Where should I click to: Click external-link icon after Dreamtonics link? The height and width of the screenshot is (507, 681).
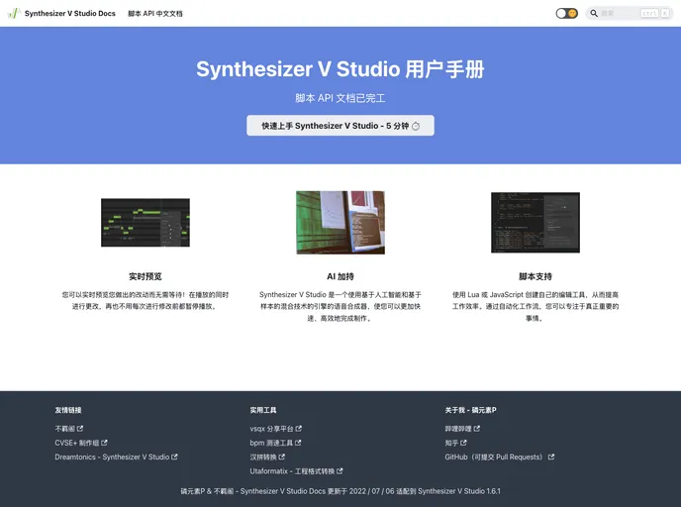pyautogui.click(x=174, y=457)
